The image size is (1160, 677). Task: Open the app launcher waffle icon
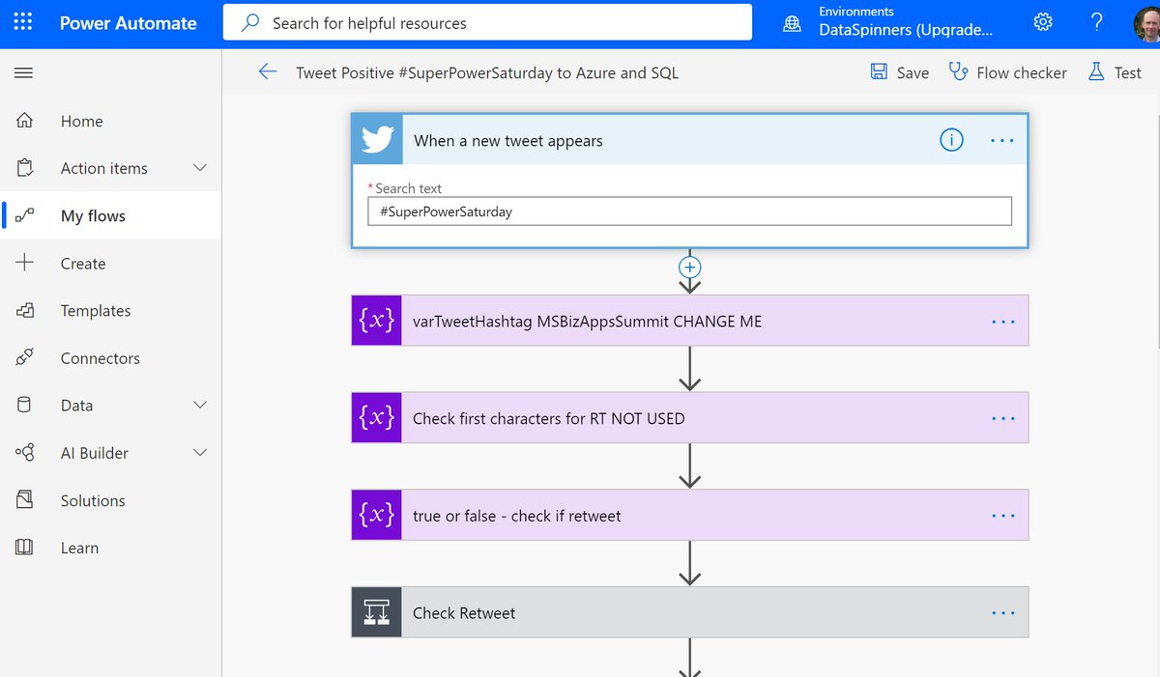(23, 22)
